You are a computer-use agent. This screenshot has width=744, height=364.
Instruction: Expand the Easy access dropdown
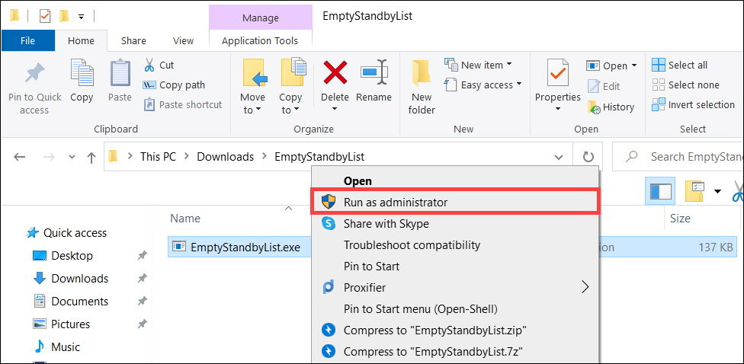(490, 85)
